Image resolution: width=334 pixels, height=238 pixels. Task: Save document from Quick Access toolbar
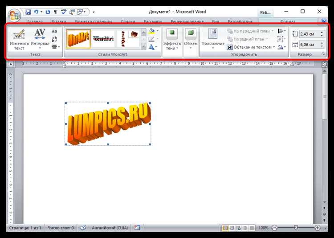click(28, 12)
